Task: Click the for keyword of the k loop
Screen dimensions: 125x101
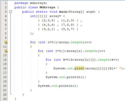Action: click(x=49, y=60)
